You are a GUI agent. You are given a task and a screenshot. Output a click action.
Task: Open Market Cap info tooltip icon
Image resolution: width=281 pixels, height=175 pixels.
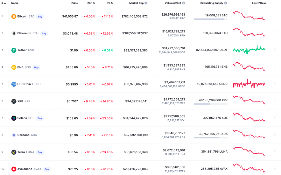146,3
